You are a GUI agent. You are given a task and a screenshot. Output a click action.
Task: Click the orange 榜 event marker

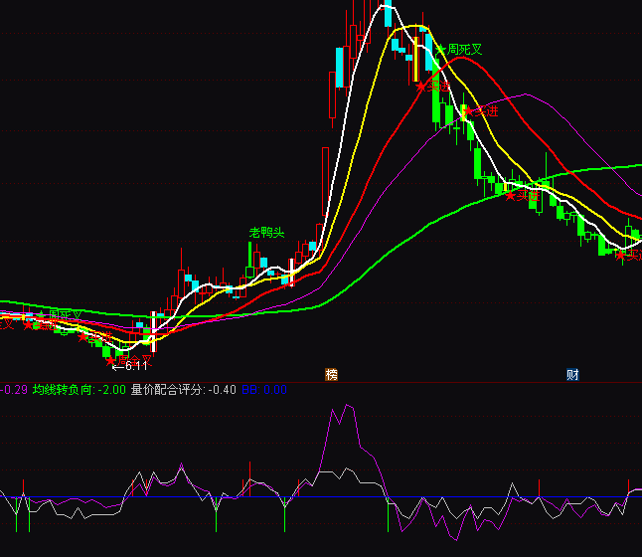pos(331,375)
